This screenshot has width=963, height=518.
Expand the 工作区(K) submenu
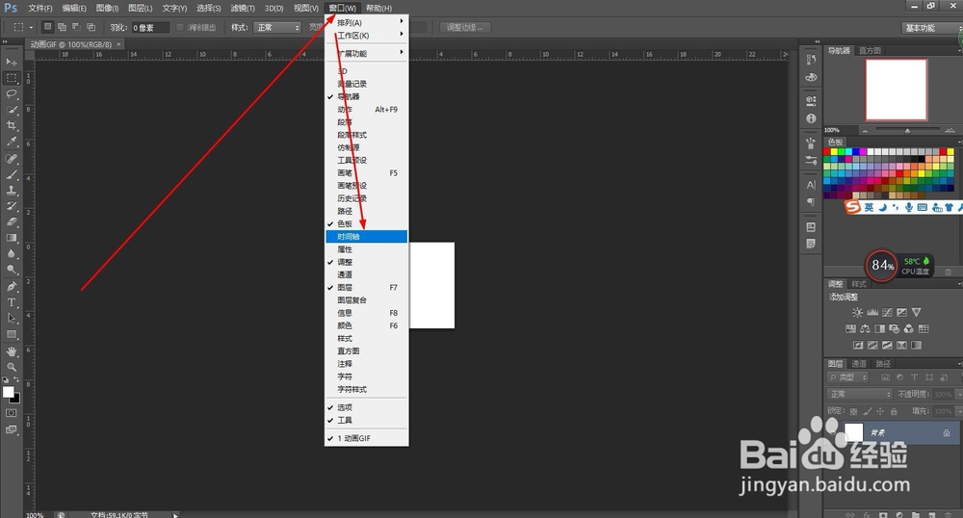(x=367, y=36)
